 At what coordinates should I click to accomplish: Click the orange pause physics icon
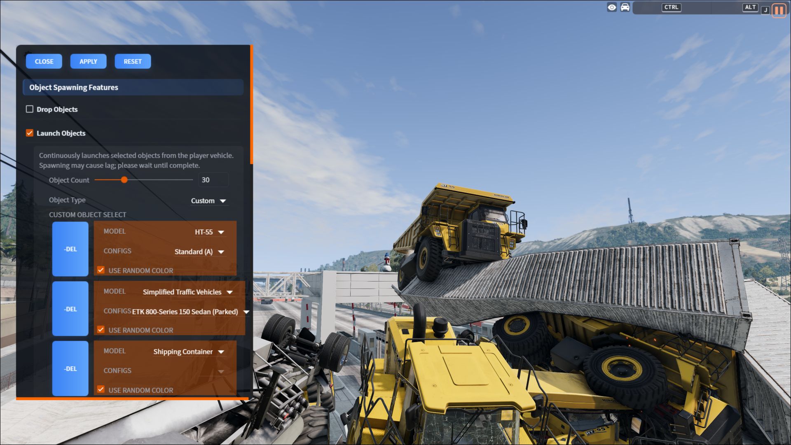pyautogui.click(x=779, y=10)
